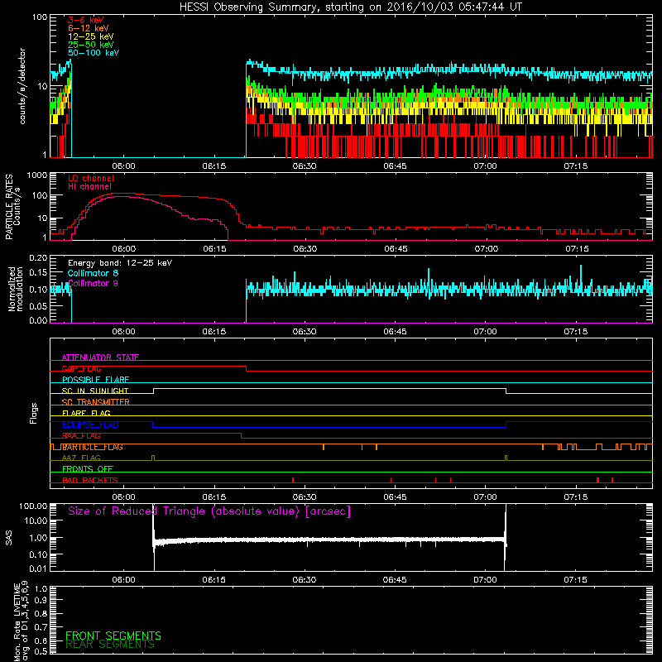Viewport: 662px width, 662px height.
Task: Click the 'HI channel' legend label
Action: tap(89, 187)
